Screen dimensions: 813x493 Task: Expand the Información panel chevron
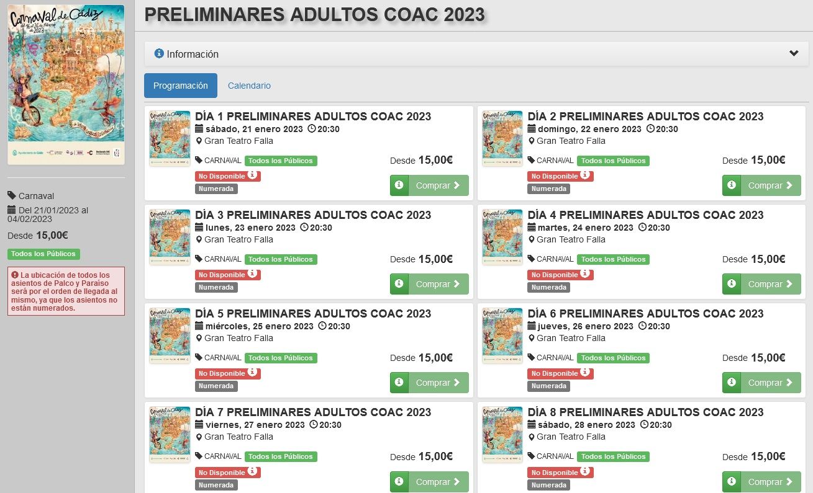pos(794,54)
